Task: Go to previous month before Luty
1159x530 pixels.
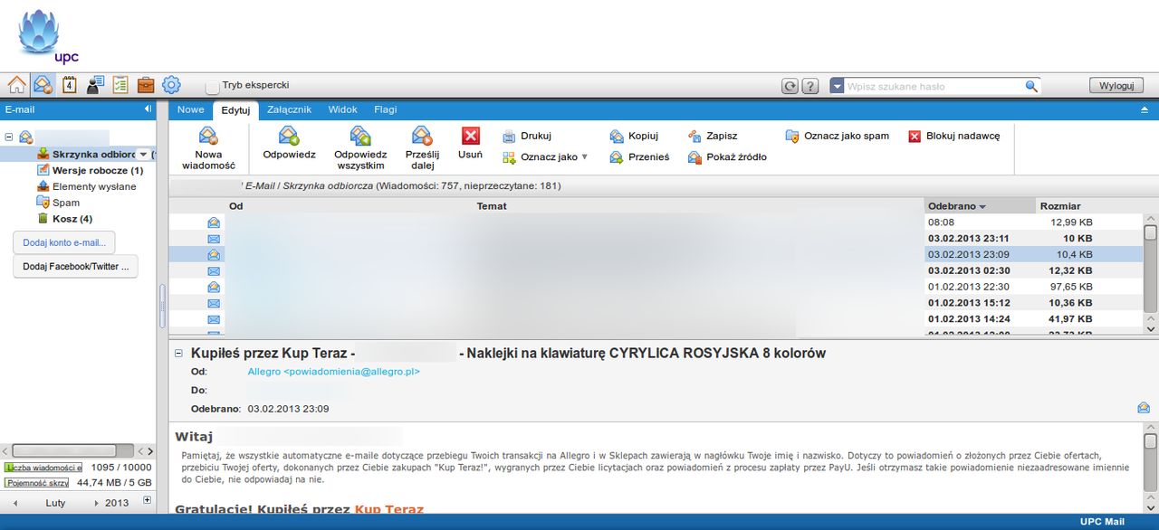Action: (14, 503)
